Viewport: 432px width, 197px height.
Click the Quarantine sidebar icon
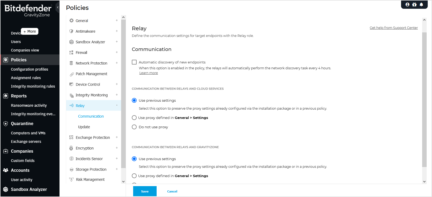pos(6,123)
